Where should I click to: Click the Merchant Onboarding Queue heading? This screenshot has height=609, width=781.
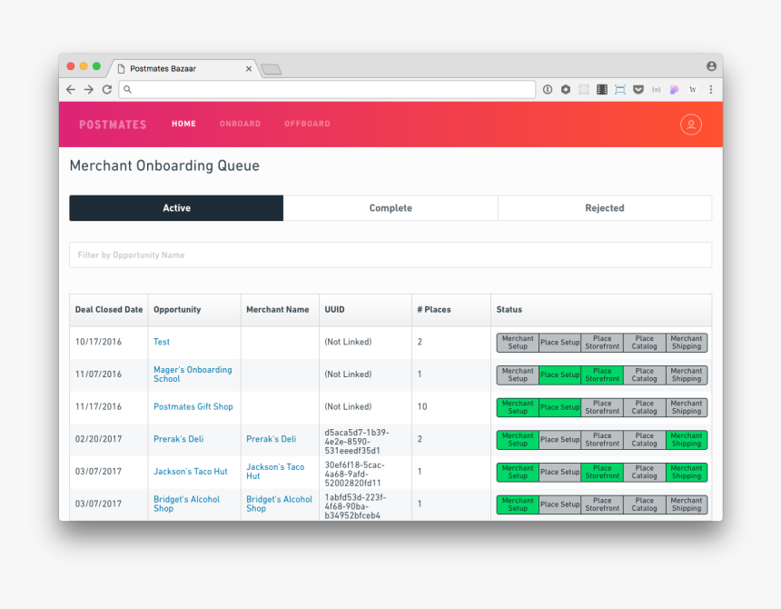(164, 165)
